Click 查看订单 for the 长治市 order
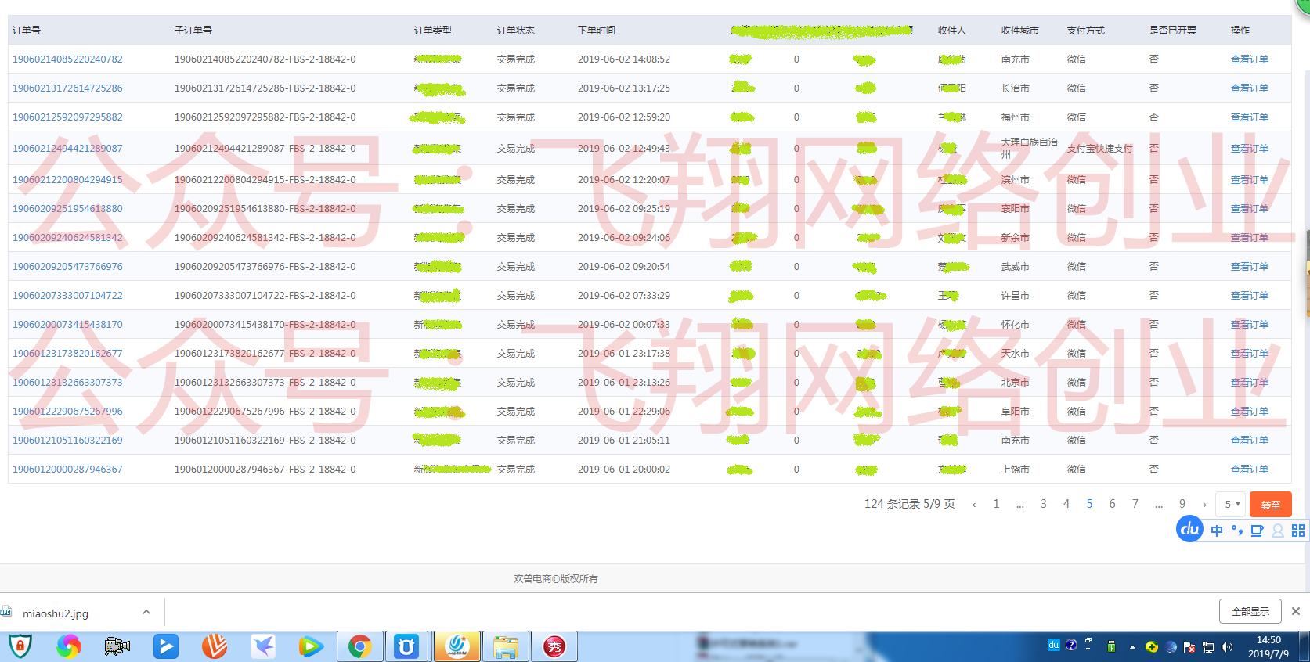The image size is (1310, 662). [1249, 88]
